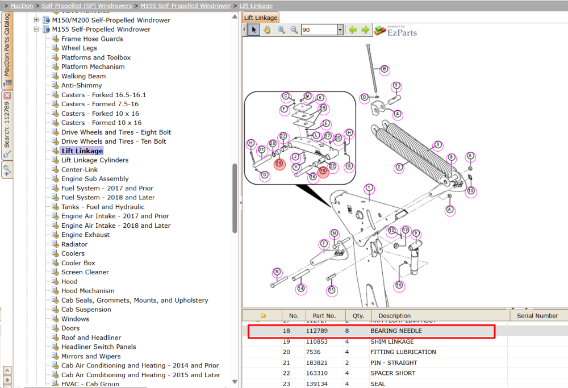Click callout 14 in the diagram
Screen dimensions: 568x388
pos(300,289)
